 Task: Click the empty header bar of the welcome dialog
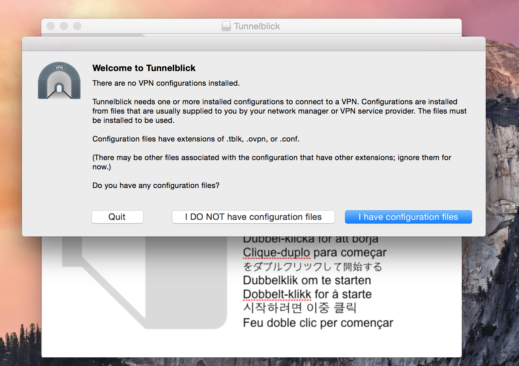pos(254,44)
